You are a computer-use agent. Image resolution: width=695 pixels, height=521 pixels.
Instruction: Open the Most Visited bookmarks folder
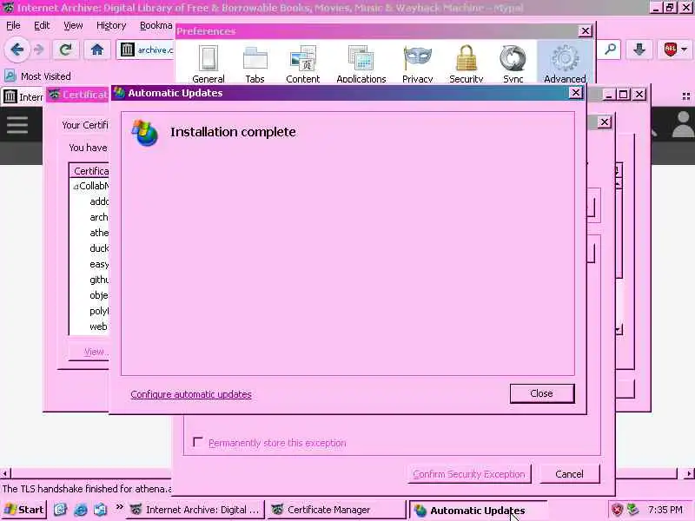37,76
